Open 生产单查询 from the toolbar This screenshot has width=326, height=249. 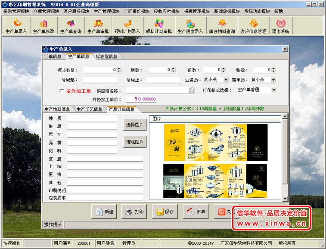click(x=71, y=26)
